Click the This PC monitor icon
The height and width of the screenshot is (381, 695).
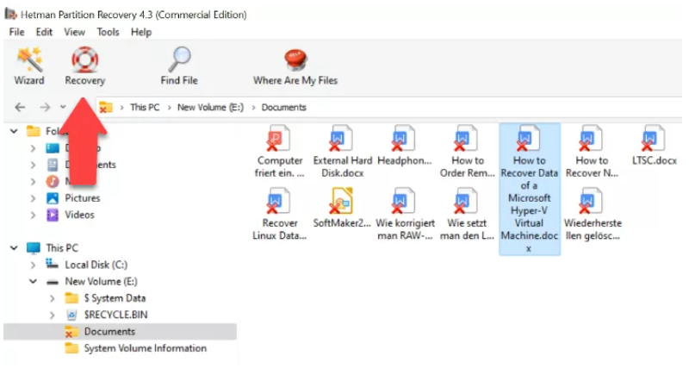pyautogui.click(x=34, y=248)
